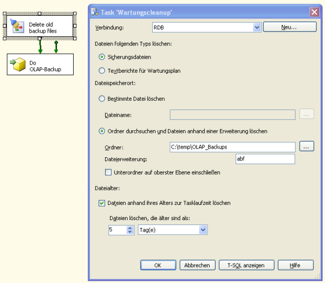This screenshot has width=325, height=283.
Task: Click the T-SQL anzeigen button
Action: pos(243,265)
